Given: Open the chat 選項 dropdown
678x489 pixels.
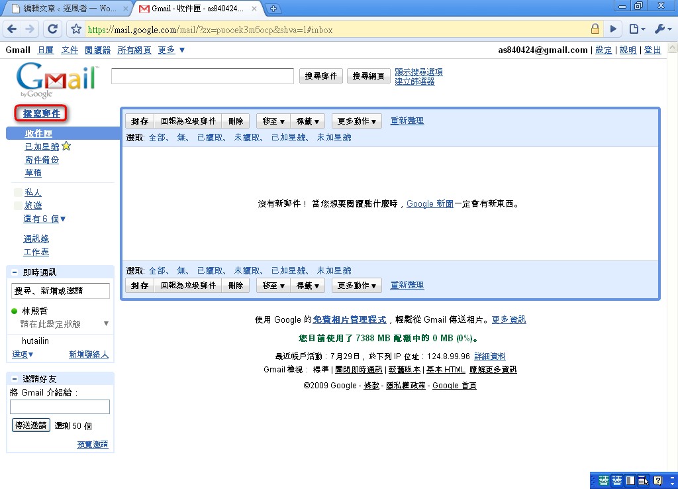Looking at the screenshot, I should (x=23, y=354).
